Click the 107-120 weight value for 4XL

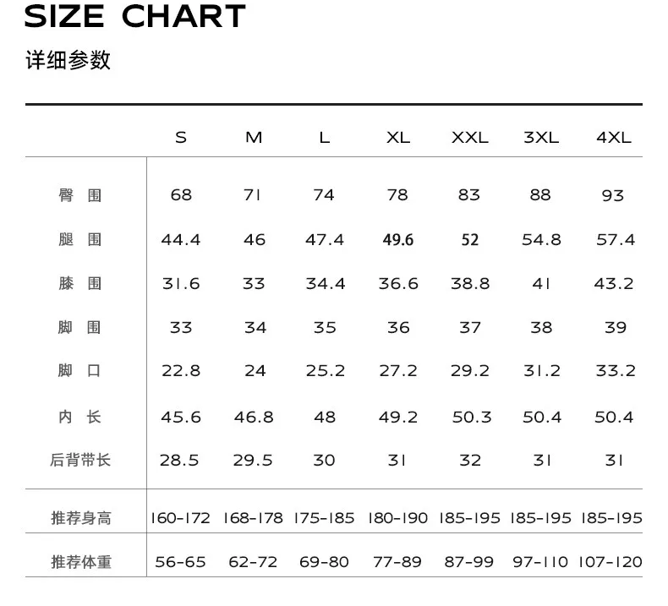pyautogui.click(x=611, y=562)
